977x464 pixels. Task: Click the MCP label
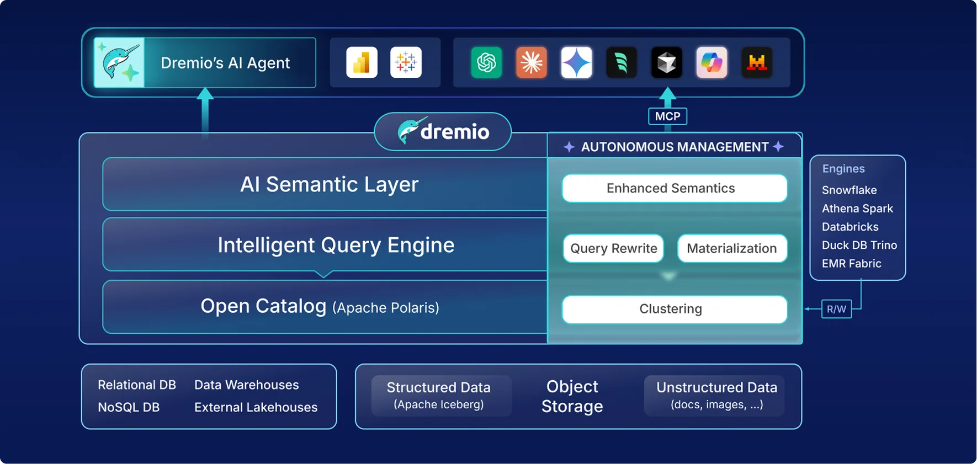click(x=667, y=116)
